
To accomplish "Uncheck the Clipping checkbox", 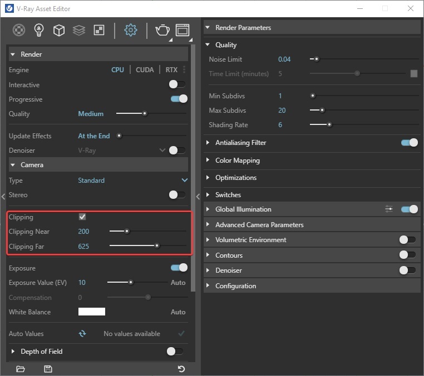I will (x=82, y=217).
